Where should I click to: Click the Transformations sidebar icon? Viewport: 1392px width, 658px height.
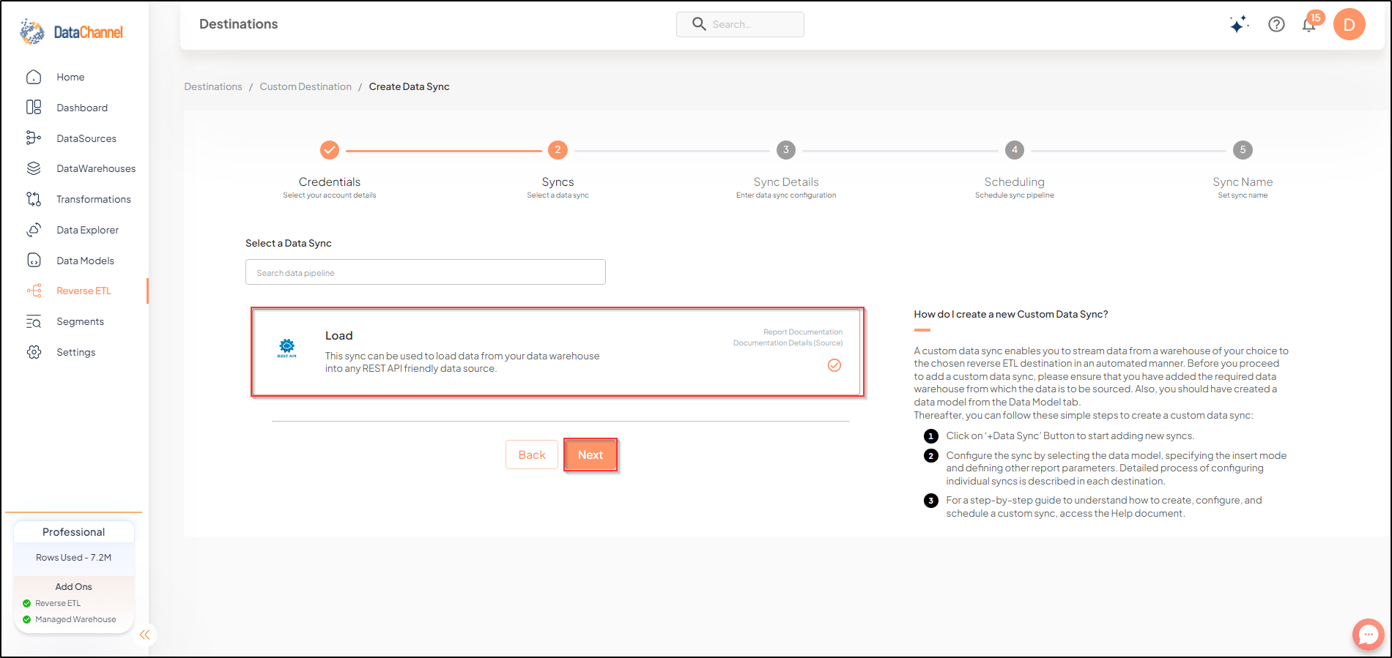tap(34, 199)
